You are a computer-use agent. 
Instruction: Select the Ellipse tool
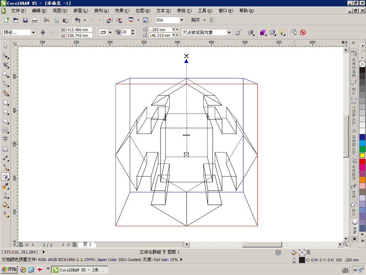(5, 112)
